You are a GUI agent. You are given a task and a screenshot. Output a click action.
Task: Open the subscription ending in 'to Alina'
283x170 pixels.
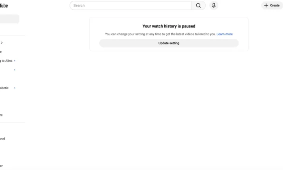6,61
